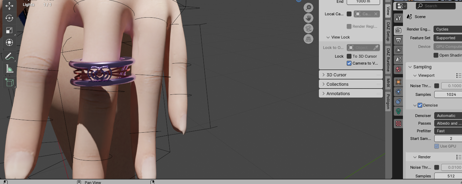Open the Feature Set Supported dropdown
Viewport: 462px width, 184px height.
click(x=448, y=38)
